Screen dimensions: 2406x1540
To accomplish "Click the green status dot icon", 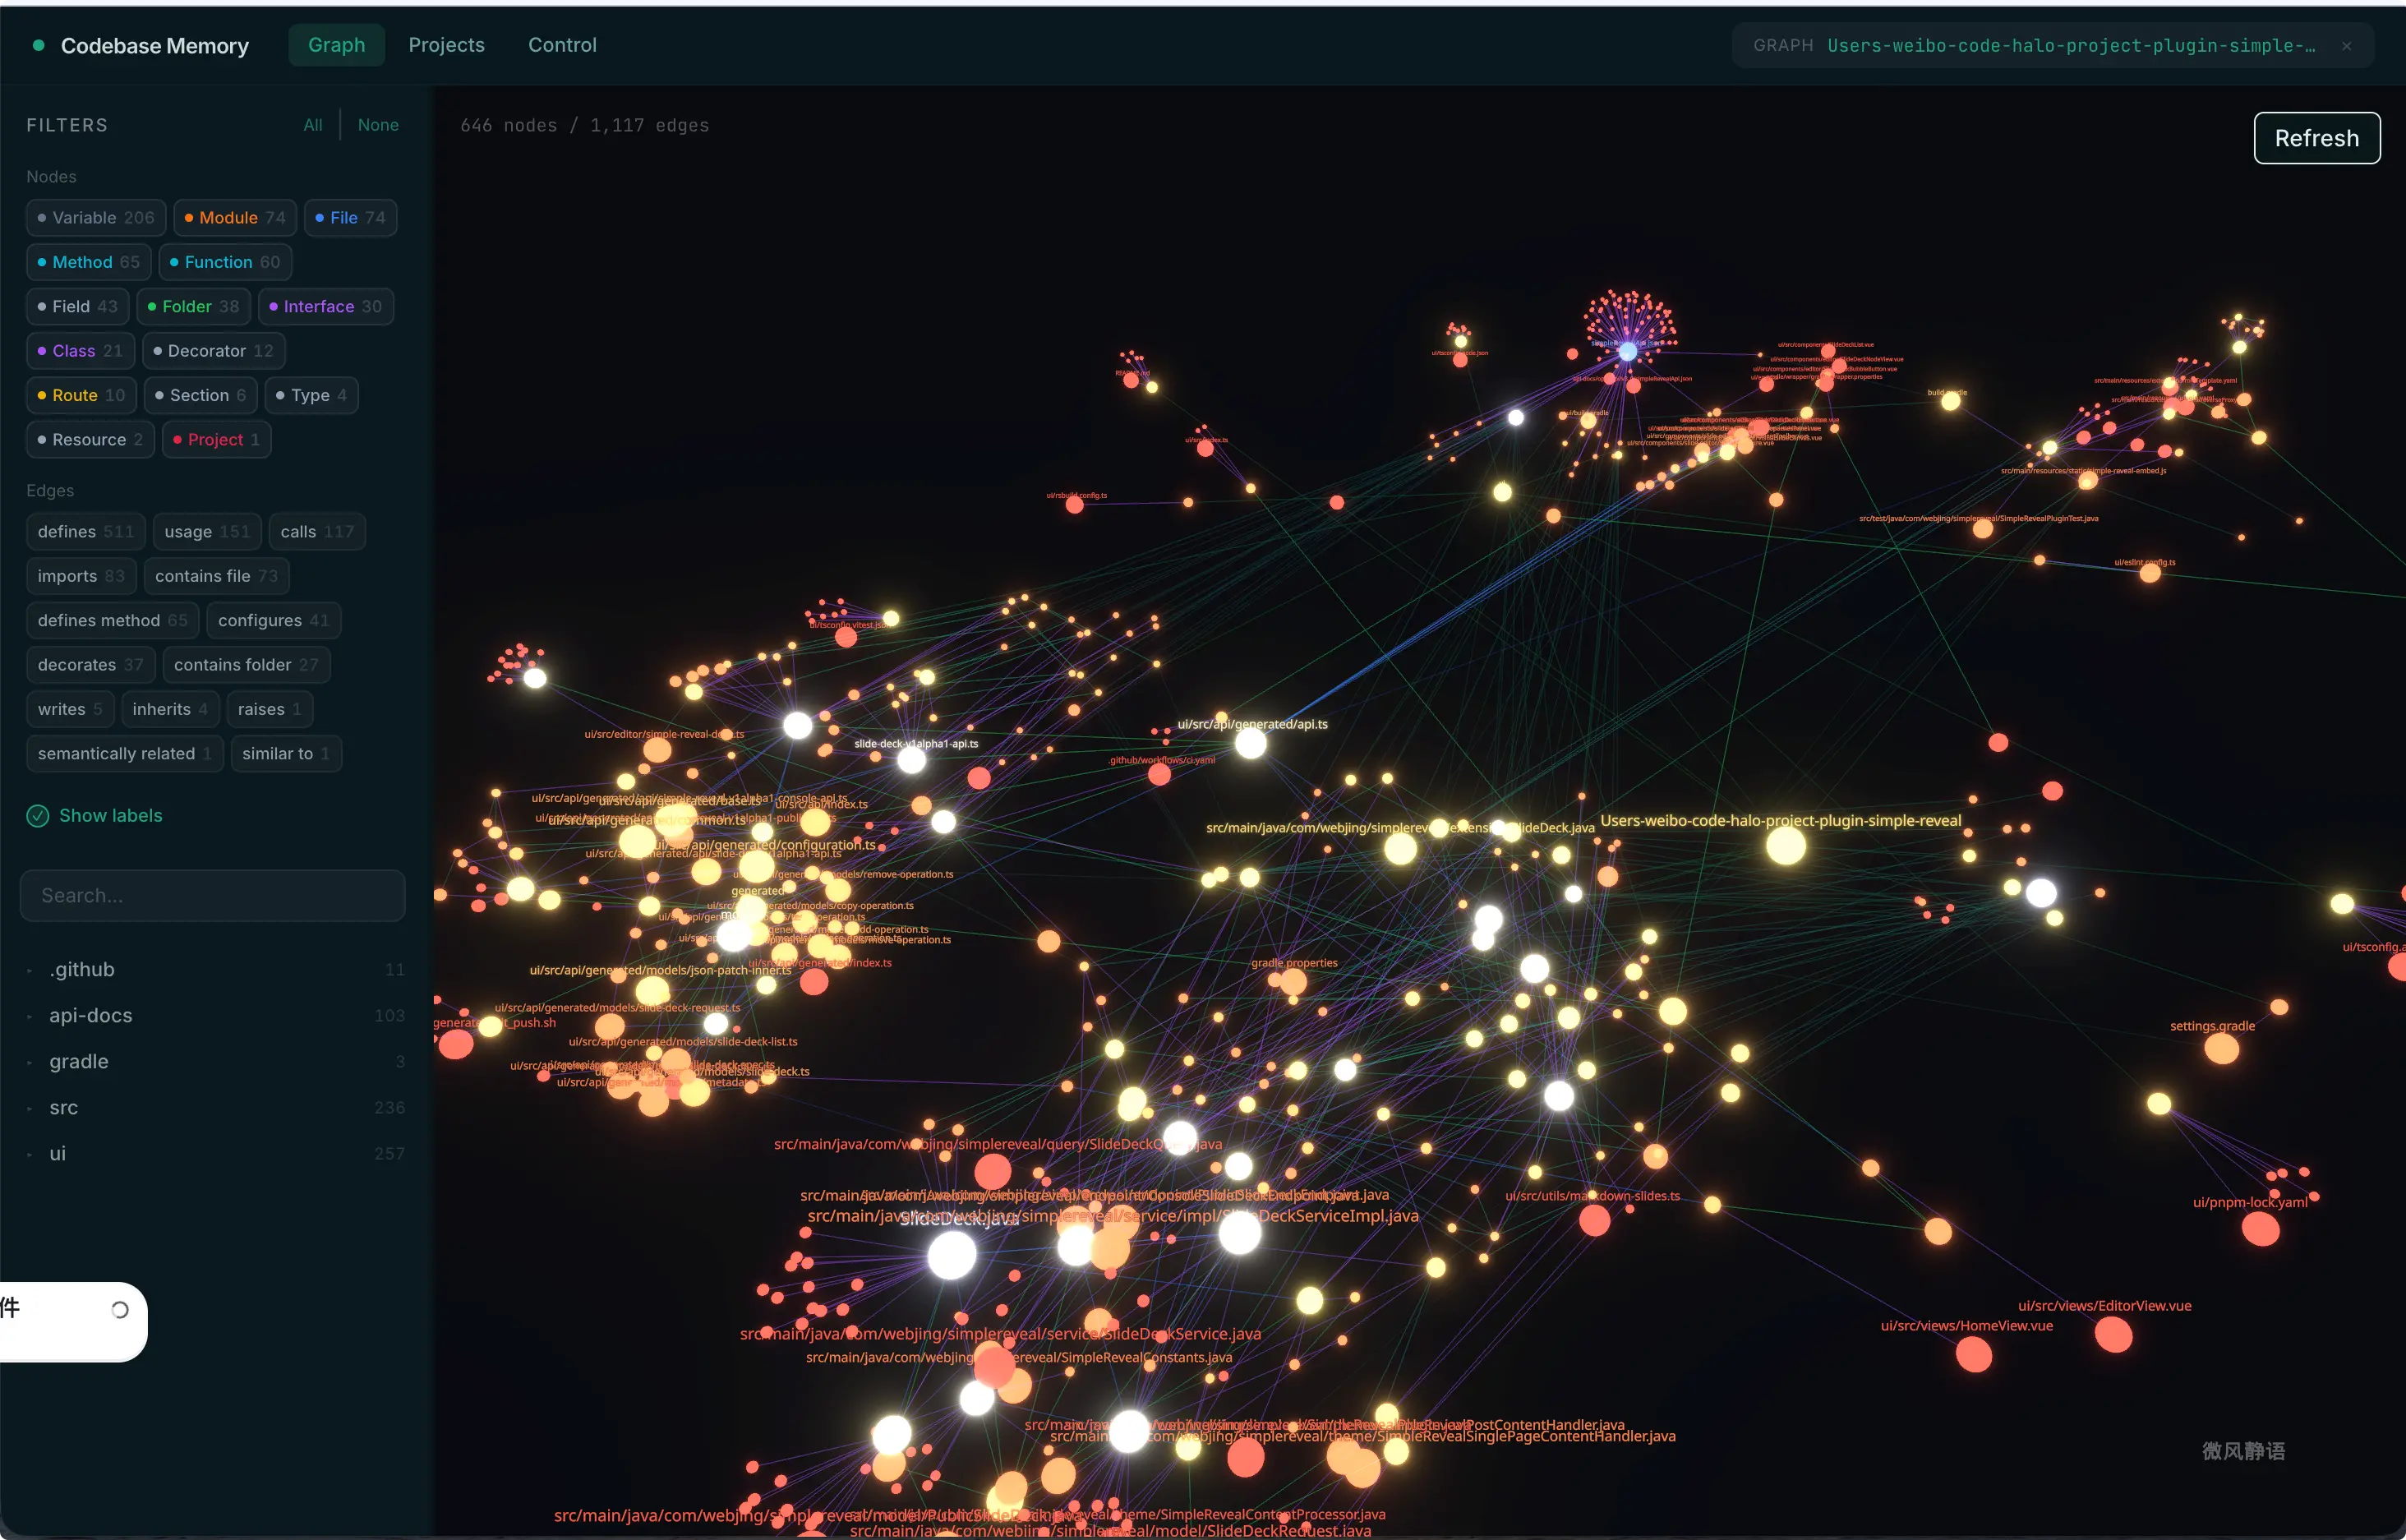I will (38, 46).
